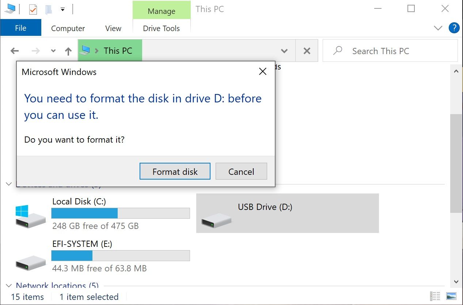This screenshot has height=305, width=463.
Task: Open the breadcrumb chevron before This PC
Action: tap(97, 51)
